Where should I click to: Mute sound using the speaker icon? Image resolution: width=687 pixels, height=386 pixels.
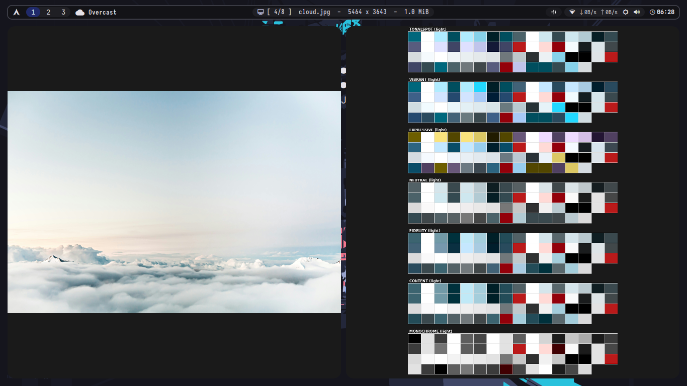pyautogui.click(x=637, y=12)
